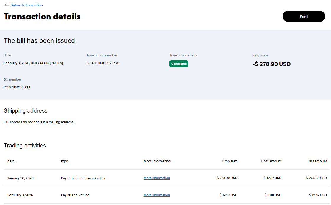Click the $266.33 USD net amount

(x=316, y=178)
